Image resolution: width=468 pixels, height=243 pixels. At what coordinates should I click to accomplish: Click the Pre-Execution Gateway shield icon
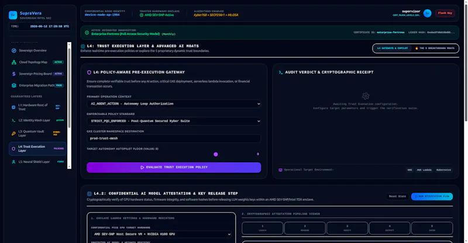tap(89, 72)
